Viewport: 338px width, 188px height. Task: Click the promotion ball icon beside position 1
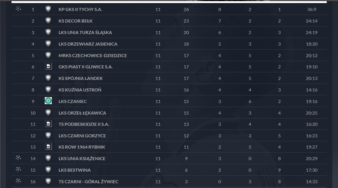(x=18, y=9)
